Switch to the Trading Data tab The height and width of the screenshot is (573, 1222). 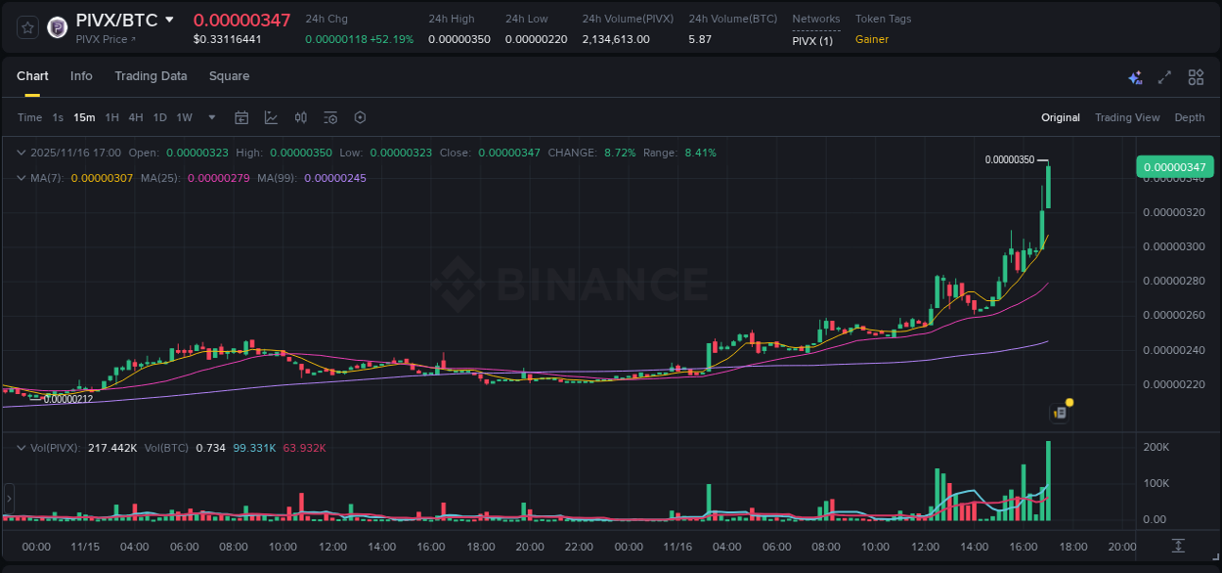[151, 76]
